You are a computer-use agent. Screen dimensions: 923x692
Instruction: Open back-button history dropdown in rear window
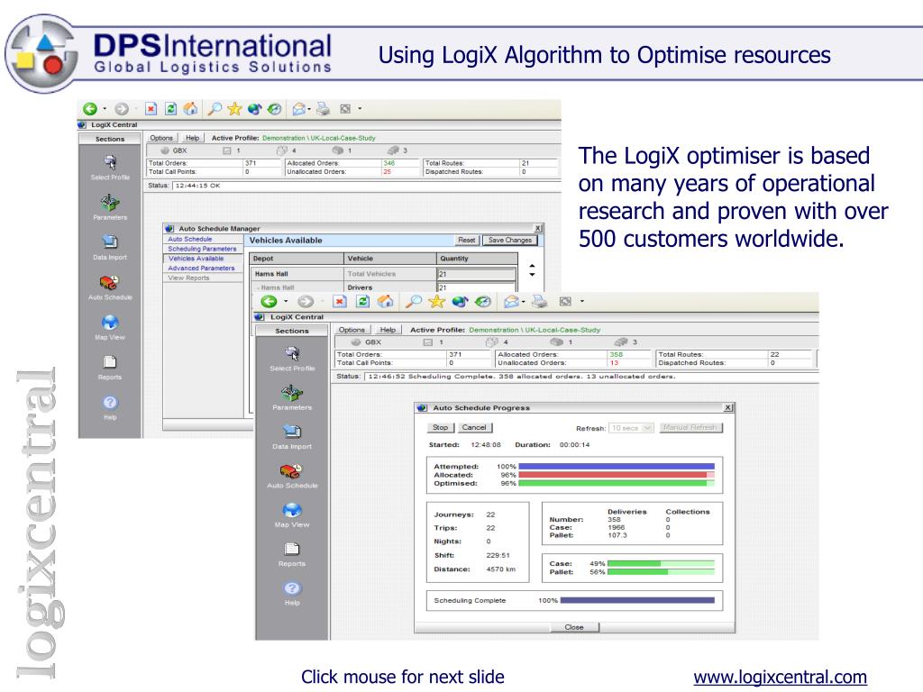[x=105, y=109]
